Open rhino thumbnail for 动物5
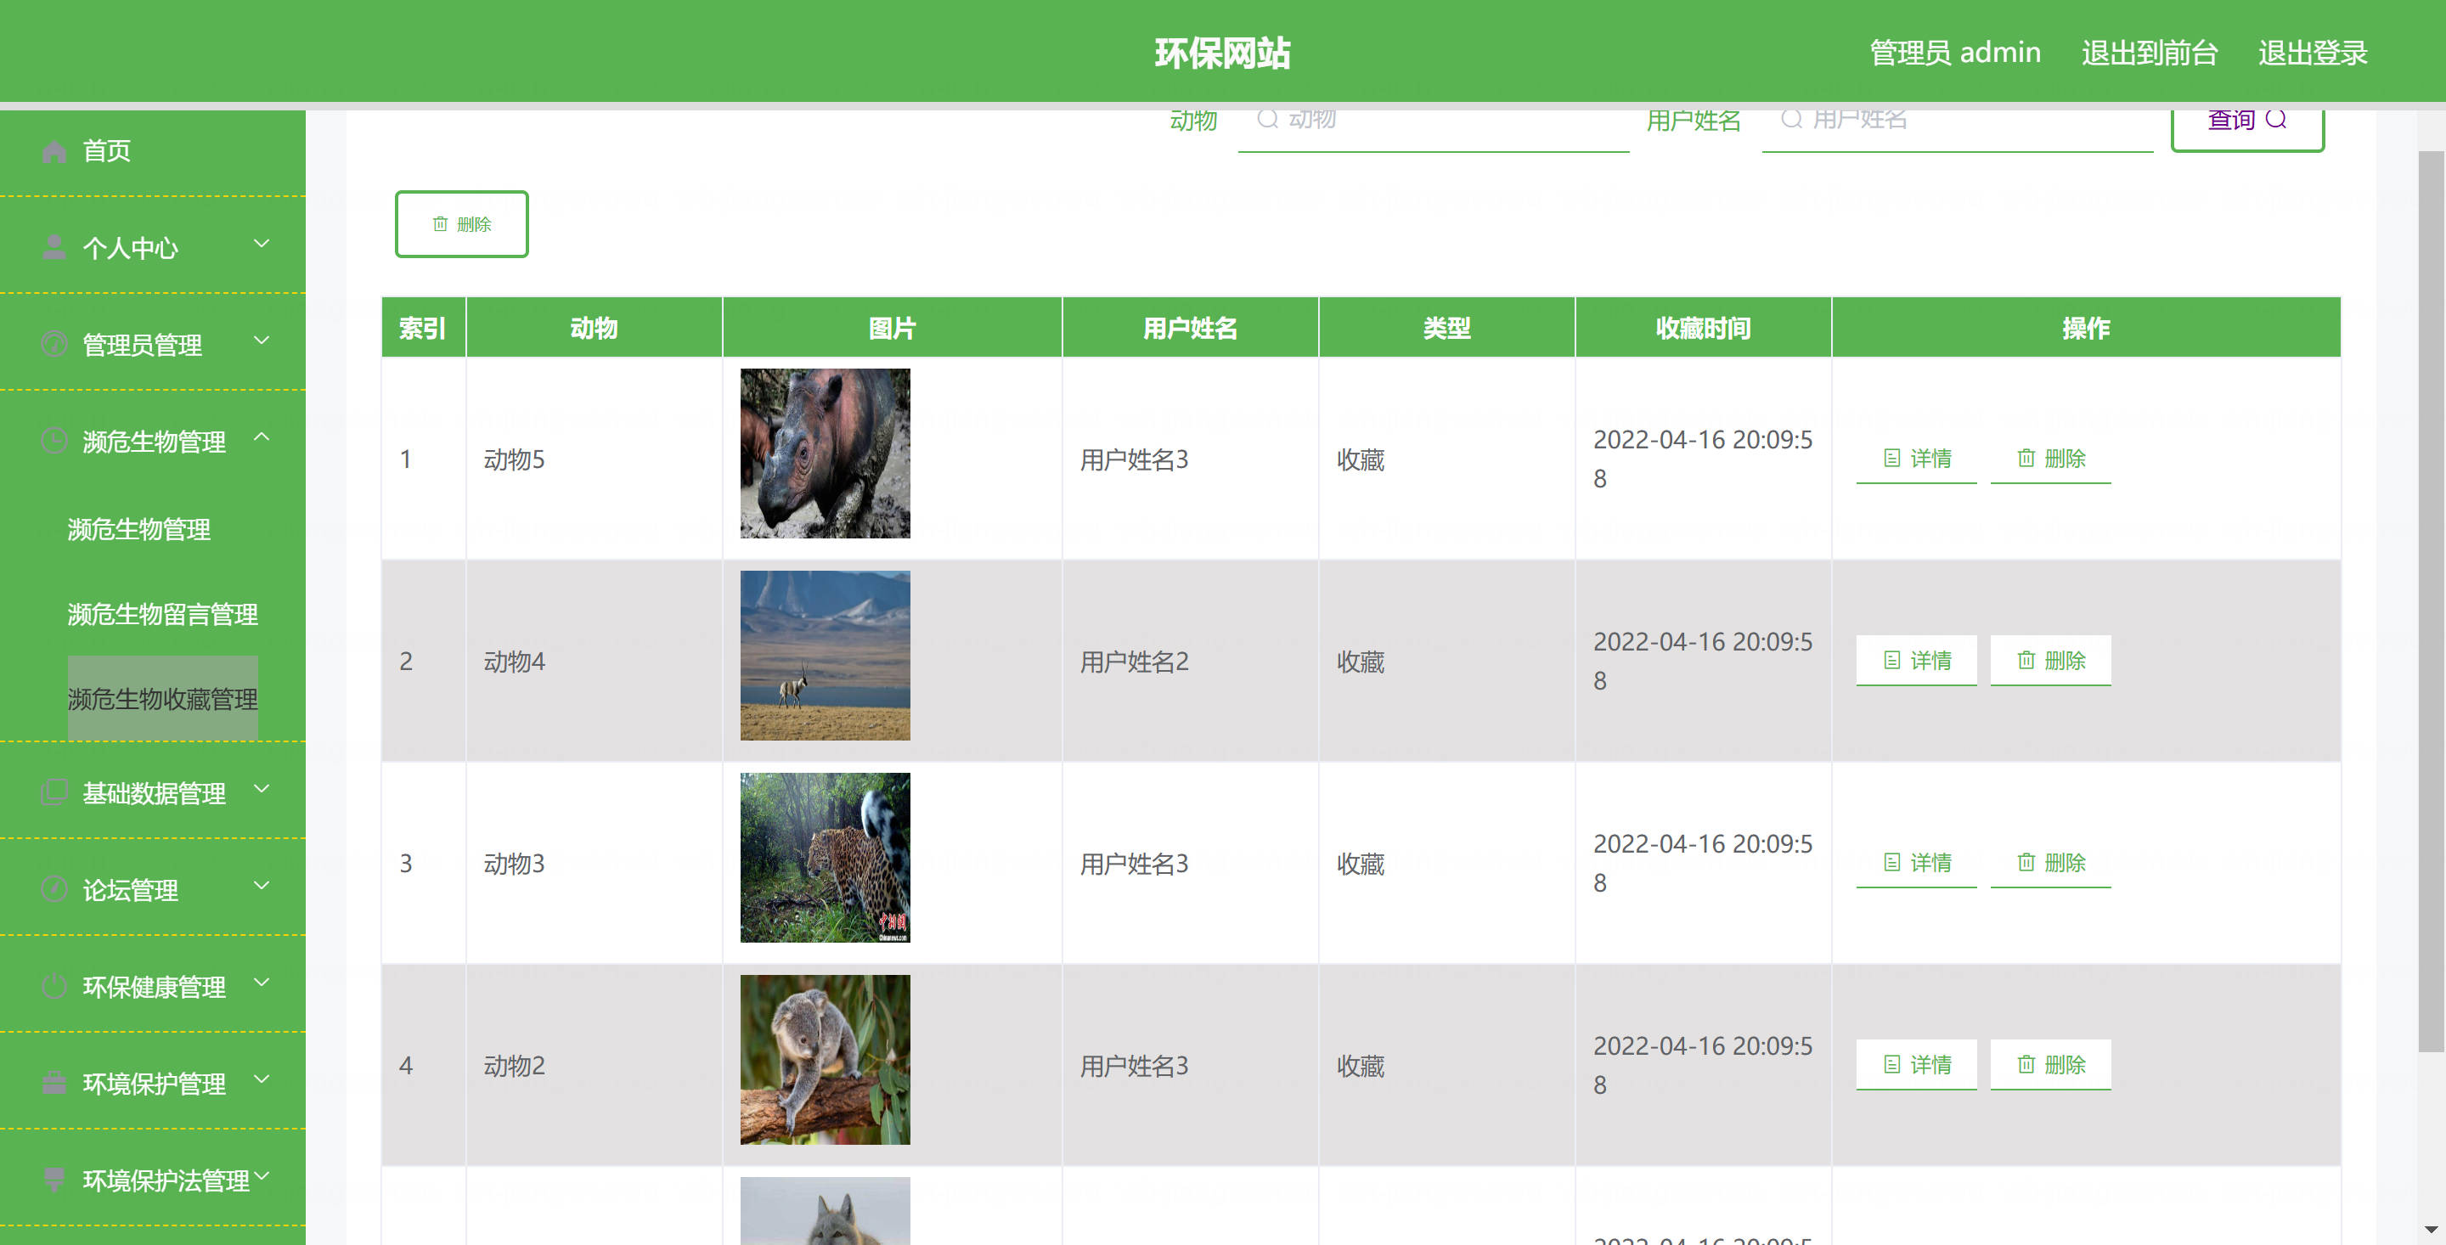The width and height of the screenshot is (2446, 1245). [826, 454]
